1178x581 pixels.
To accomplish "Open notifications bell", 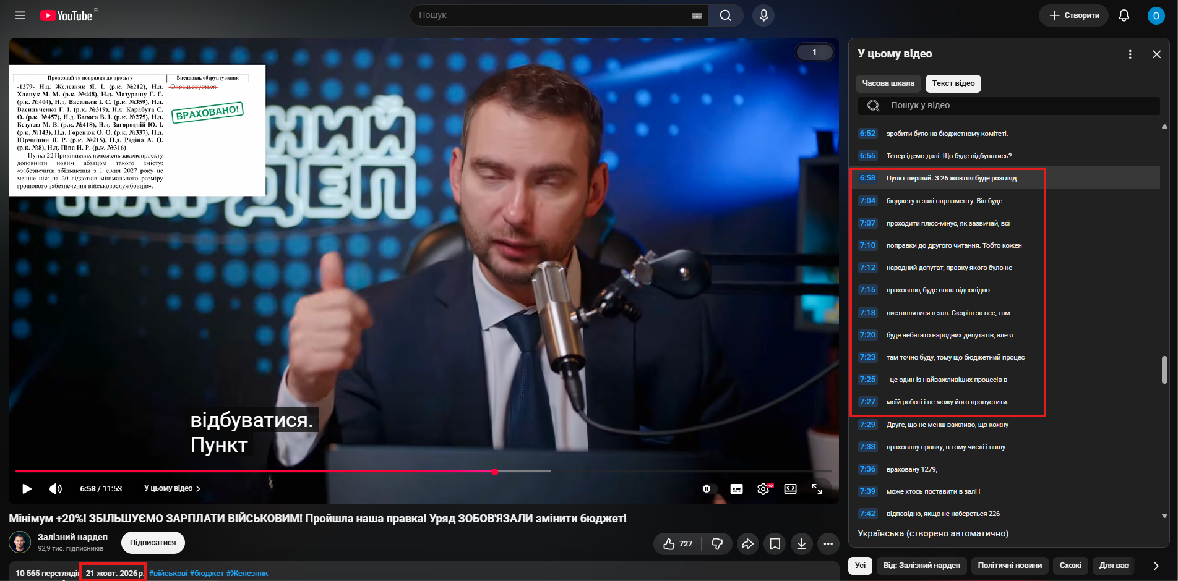I will click(1124, 15).
